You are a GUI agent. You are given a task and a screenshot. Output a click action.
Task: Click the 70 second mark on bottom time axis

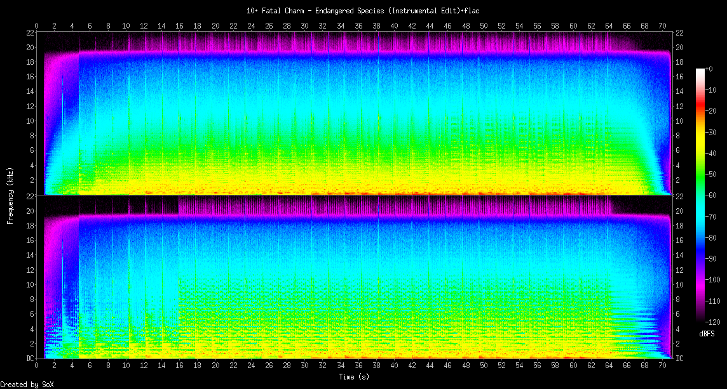point(663,365)
